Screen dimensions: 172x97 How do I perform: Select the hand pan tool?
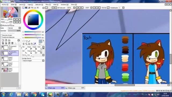(x=32, y=44)
